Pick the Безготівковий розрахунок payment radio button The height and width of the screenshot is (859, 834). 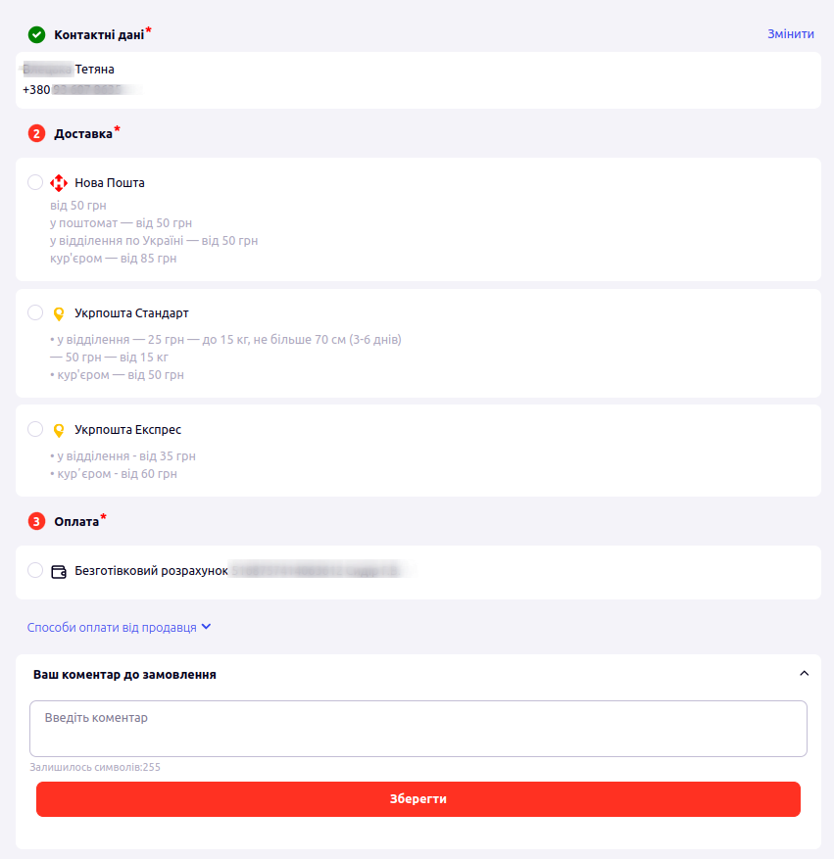pos(35,570)
